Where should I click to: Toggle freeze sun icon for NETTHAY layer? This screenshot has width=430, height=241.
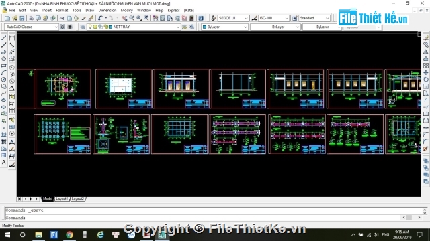[x=95, y=27]
